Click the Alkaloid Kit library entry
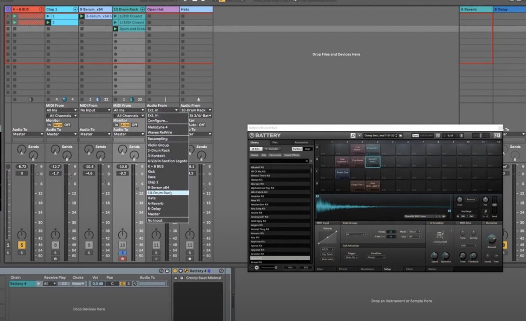The height and width of the screenshot is (321, 526). pyautogui.click(x=258, y=167)
